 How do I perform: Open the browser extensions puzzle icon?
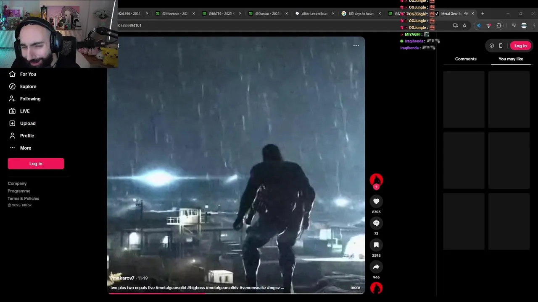(499, 26)
